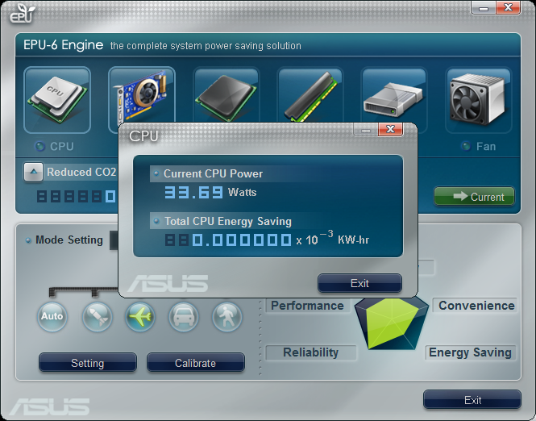Click the 0.000000 energy saving value
Viewport: 536px width, 421px height.
tap(241, 240)
